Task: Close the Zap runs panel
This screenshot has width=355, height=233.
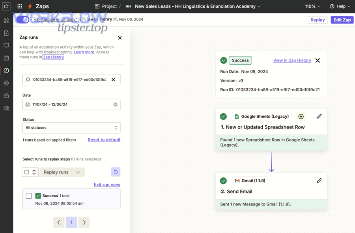Action: tap(120, 38)
